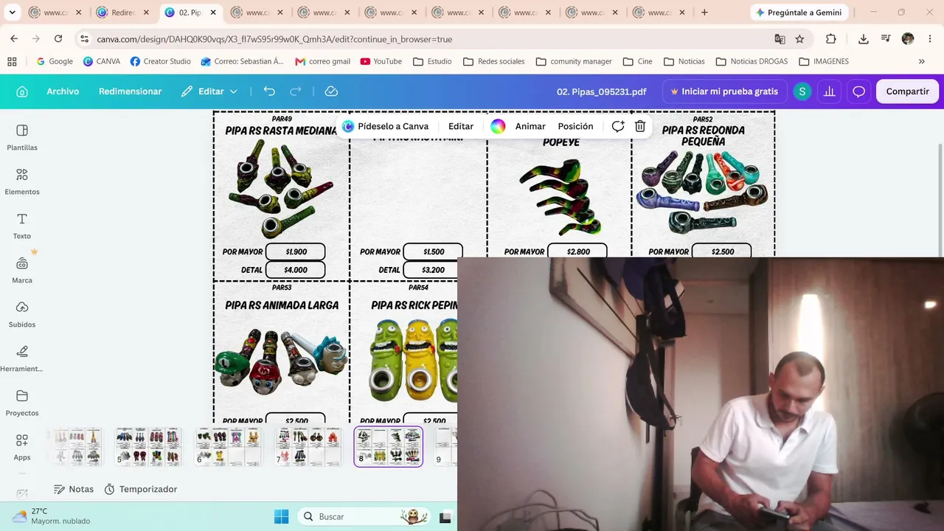Select PIPA RS RASTA MEDIANA heading
The width and height of the screenshot is (944, 531).
tap(281, 131)
